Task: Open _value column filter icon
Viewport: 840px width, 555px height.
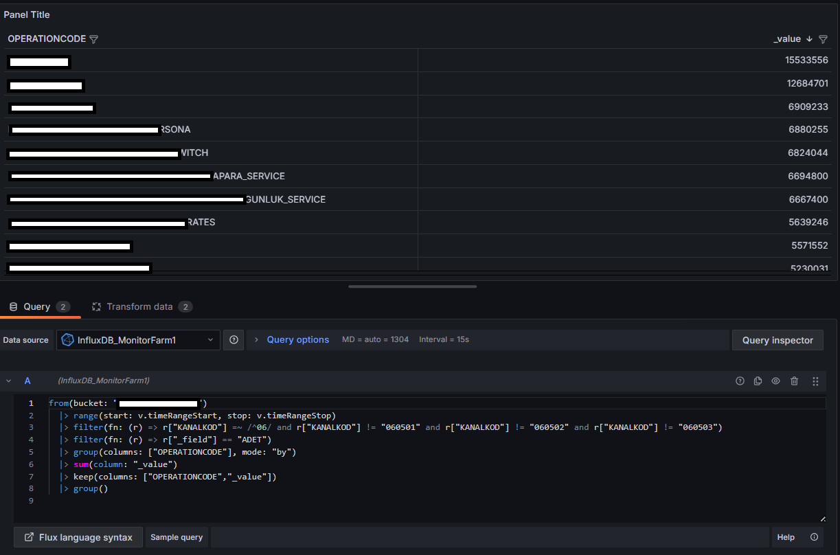Action: point(823,39)
